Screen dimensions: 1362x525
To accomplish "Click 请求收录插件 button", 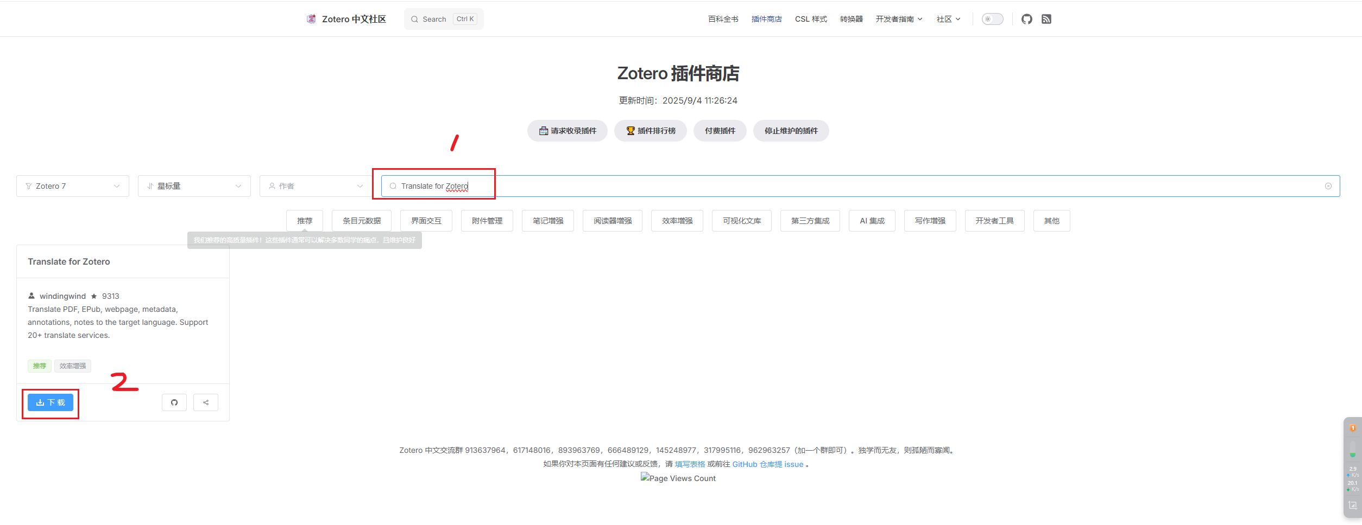I will 567,131.
